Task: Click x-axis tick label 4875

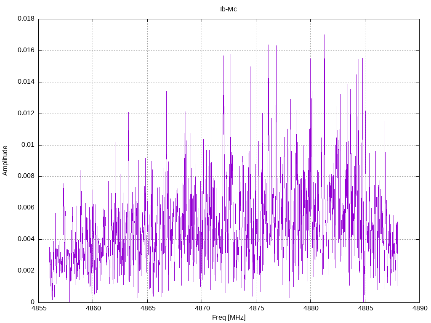Action: (x=256, y=308)
